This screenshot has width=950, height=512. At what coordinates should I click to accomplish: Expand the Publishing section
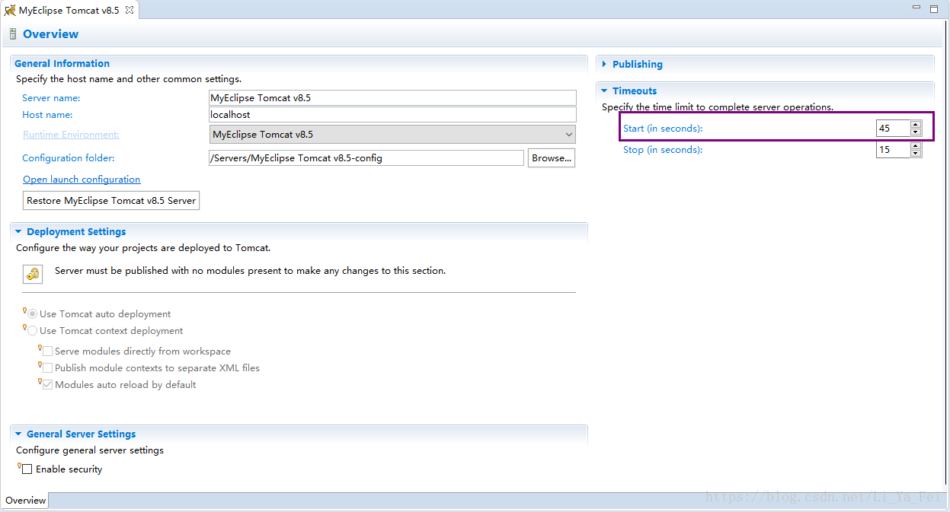coord(604,65)
